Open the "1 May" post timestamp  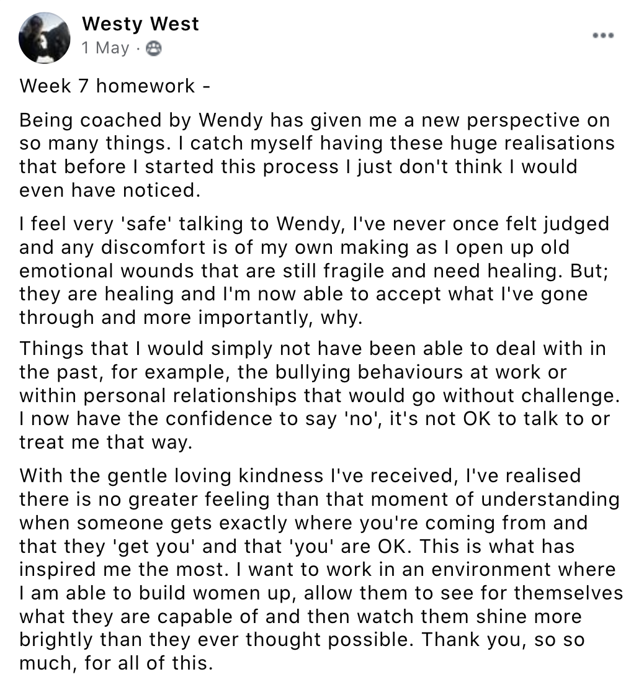tap(105, 48)
